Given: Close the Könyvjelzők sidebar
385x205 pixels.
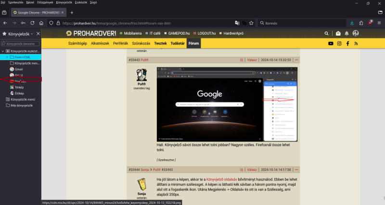Looking at the screenshot, I should tap(38, 34).
